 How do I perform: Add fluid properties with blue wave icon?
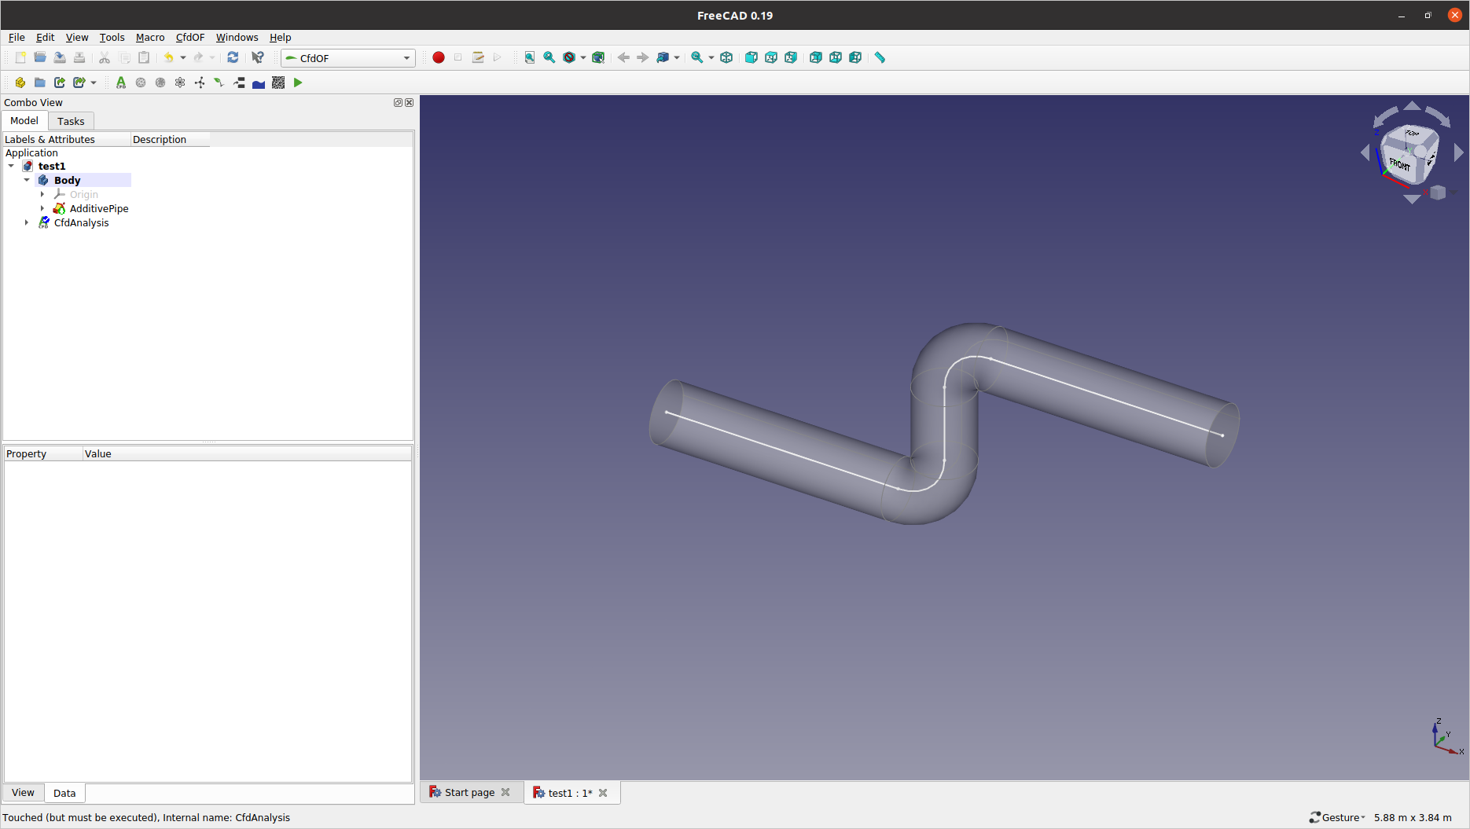pos(259,83)
